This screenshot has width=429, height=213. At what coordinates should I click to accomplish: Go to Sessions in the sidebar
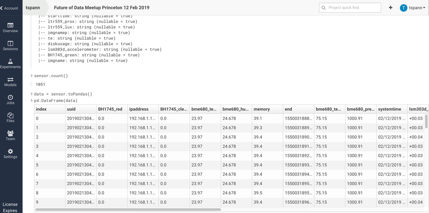10,44
